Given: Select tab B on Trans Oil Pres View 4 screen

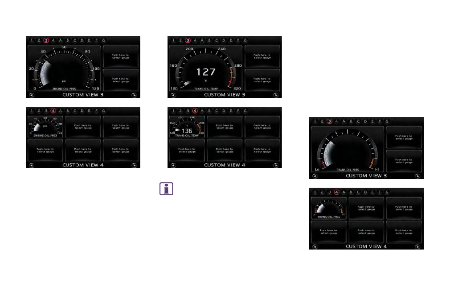Looking at the screenshot, I should [x=351, y=192].
